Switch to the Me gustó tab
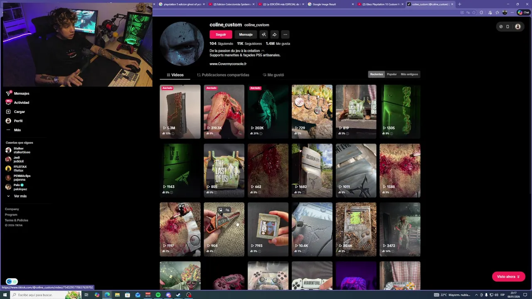This screenshot has height=299, width=532. pyautogui.click(x=273, y=75)
